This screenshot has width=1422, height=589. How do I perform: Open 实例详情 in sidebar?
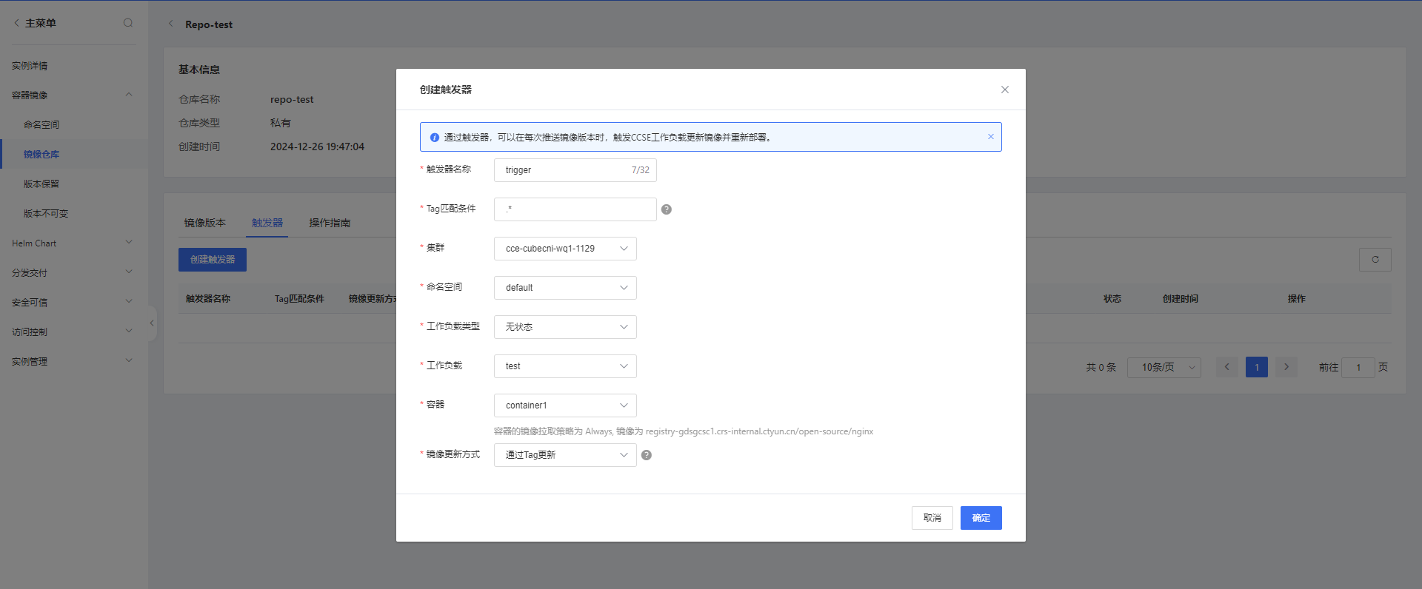point(30,66)
